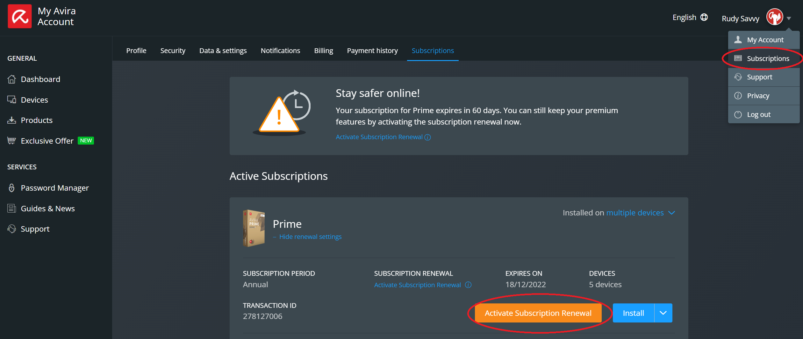Click the Avira Prime product box image
The width and height of the screenshot is (803, 339).
[x=254, y=228]
